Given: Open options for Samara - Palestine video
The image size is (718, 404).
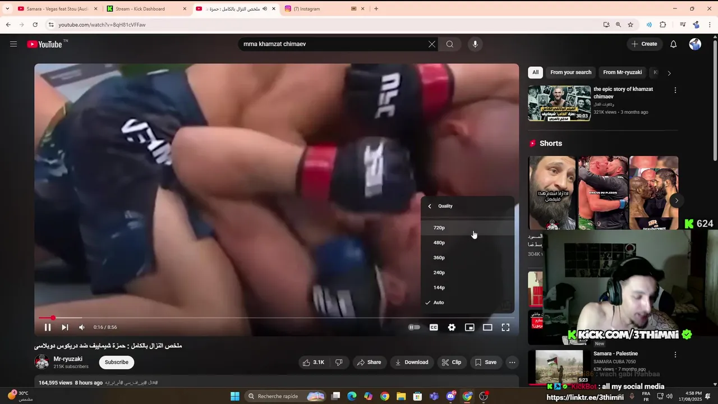Looking at the screenshot, I should pyautogui.click(x=675, y=355).
